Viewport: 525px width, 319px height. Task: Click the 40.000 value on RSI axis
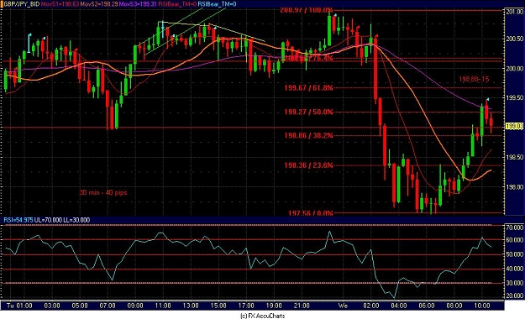click(x=514, y=269)
